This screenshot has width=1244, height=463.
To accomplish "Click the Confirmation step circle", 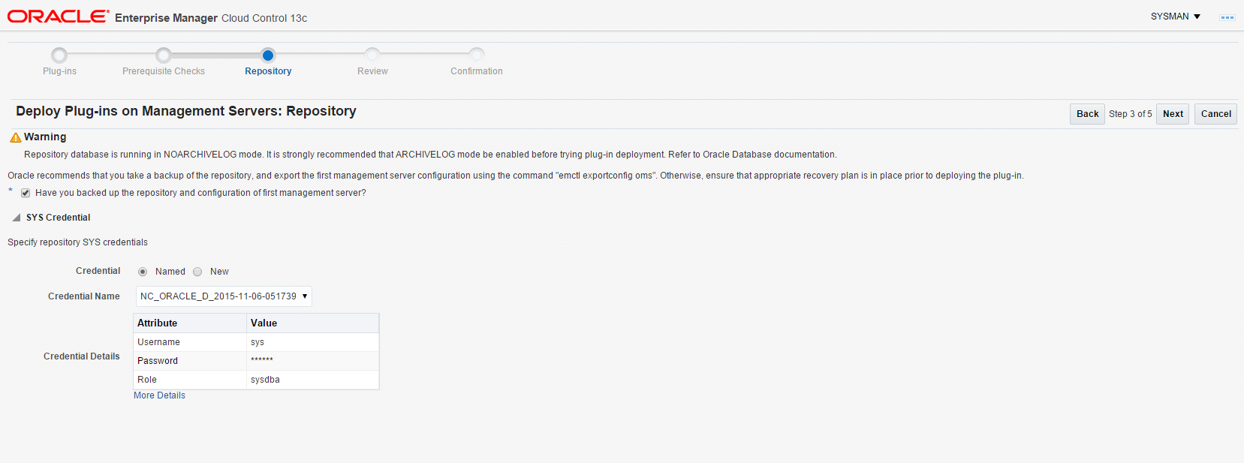I will (x=477, y=55).
